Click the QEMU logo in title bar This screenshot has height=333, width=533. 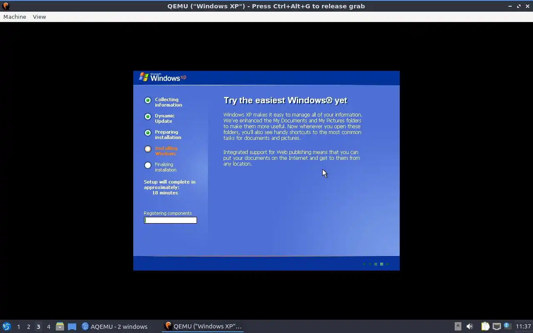(6, 6)
